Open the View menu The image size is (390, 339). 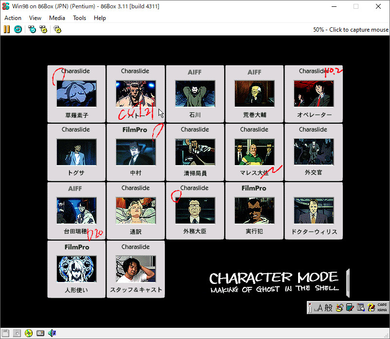point(35,18)
